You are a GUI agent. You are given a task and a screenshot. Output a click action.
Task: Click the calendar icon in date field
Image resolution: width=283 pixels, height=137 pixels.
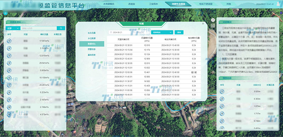(111, 32)
